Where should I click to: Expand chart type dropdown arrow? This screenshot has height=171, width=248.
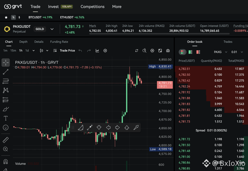coord(47,51)
